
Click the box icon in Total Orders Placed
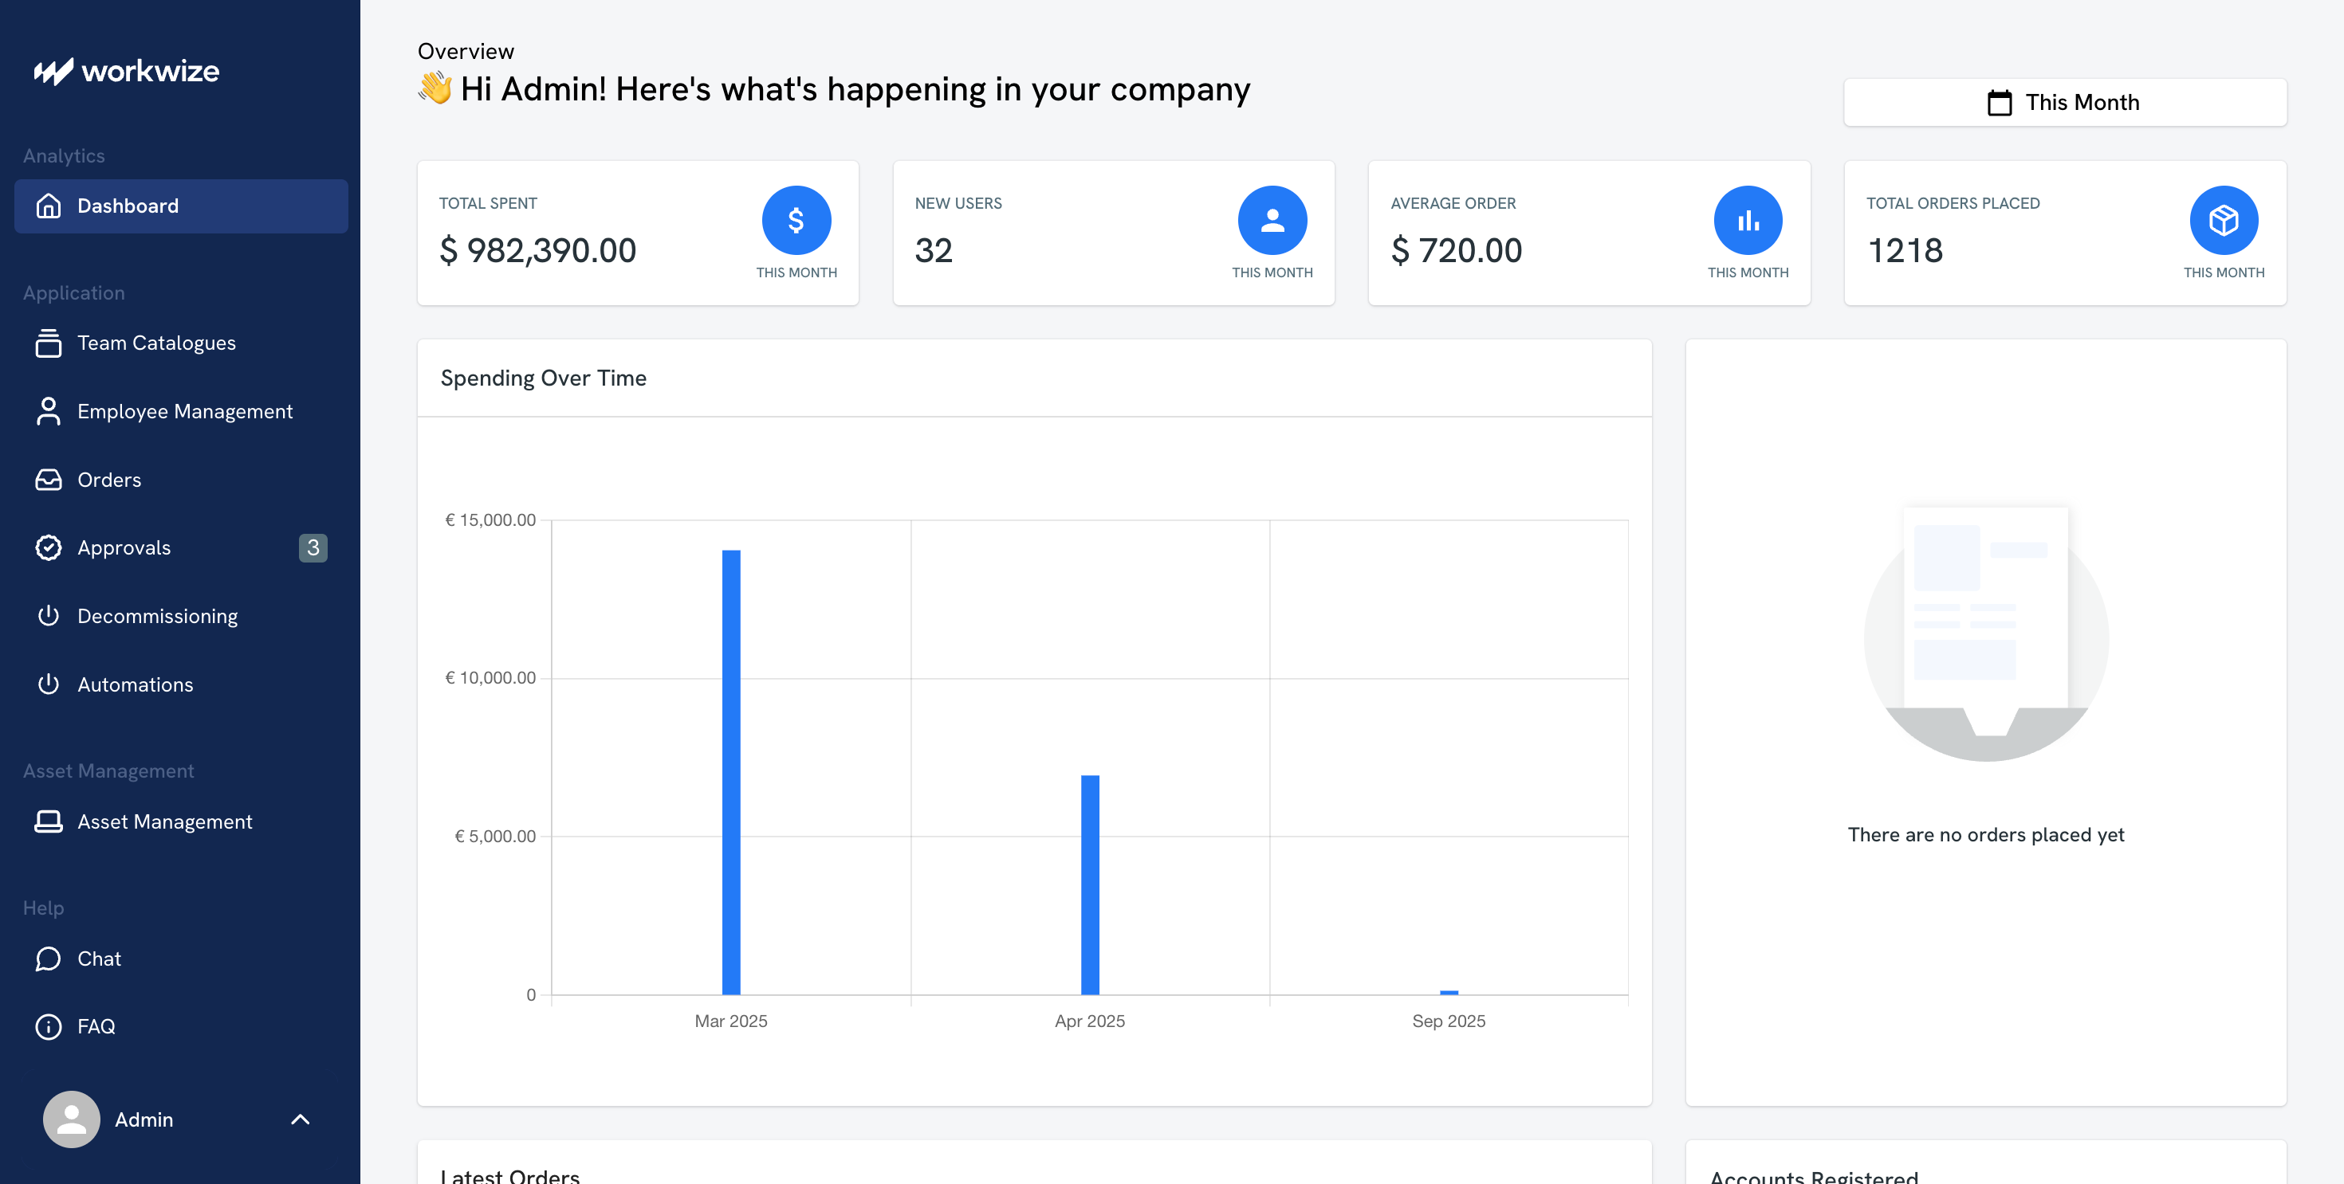click(x=2223, y=220)
